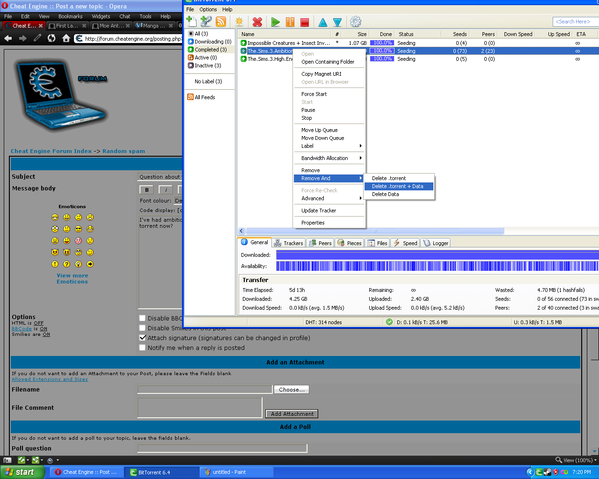Click the orange Pause torrent toolbar icon
Screen dimensions: 599x479
pos(290,22)
